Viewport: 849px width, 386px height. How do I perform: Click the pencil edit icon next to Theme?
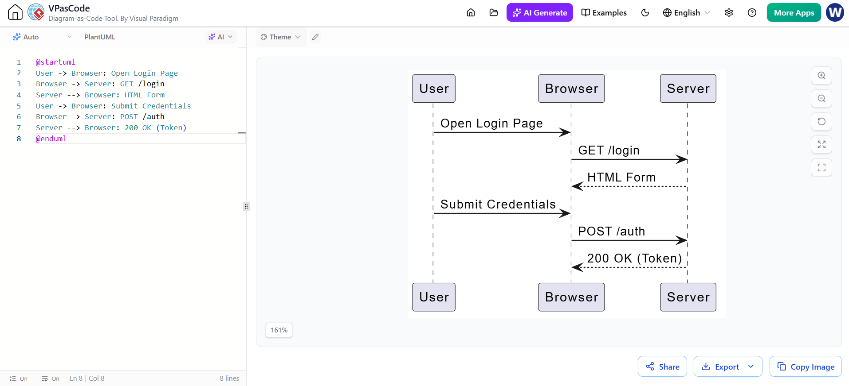pyautogui.click(x=315, y=37)
